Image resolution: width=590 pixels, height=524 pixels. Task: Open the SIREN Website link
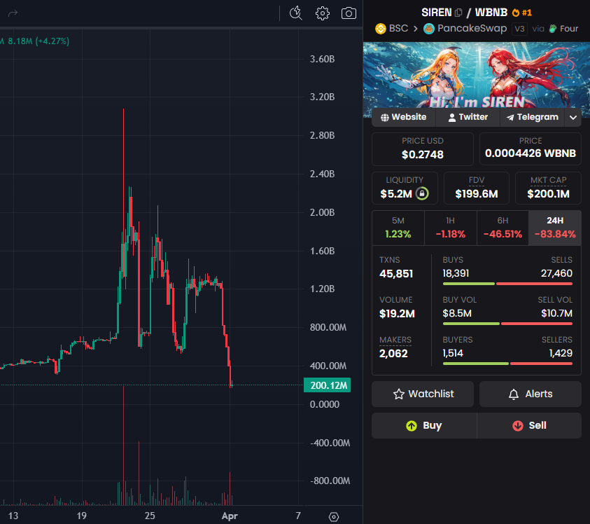pyautogui.click(x=403, y=117)
